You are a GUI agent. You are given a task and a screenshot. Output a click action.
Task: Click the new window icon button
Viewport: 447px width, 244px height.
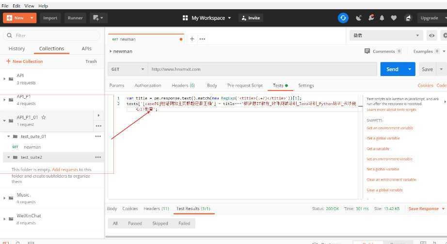98,18
